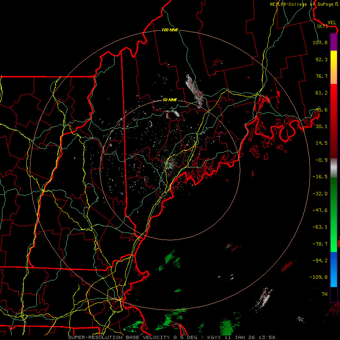Click the 50 NMI range ring label
Viewport: 340px width, 340px height.
[x=170, y=100]
